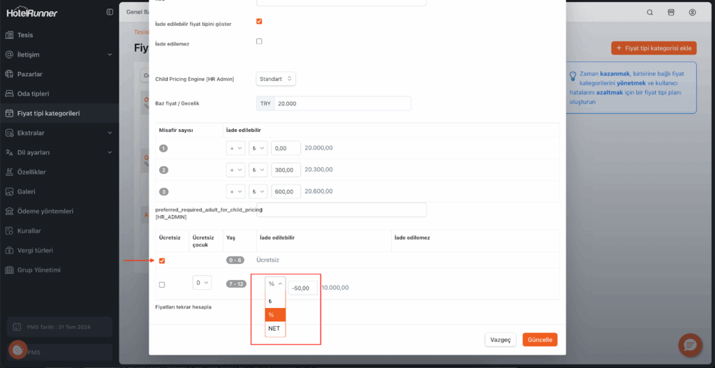The image size is (715, 368).
Task: Click the Baz fiyat input field
Action: 341,103
